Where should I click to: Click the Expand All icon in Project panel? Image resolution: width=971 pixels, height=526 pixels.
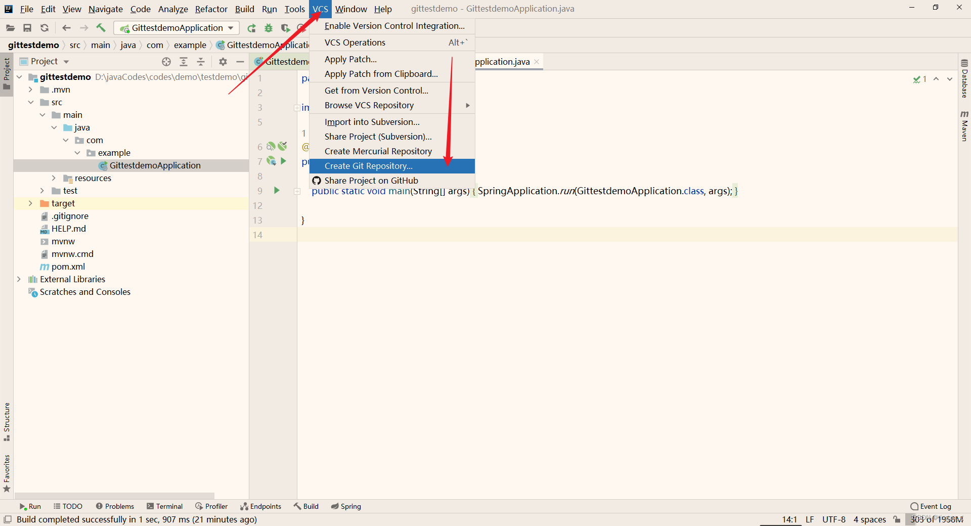point(184,62)
